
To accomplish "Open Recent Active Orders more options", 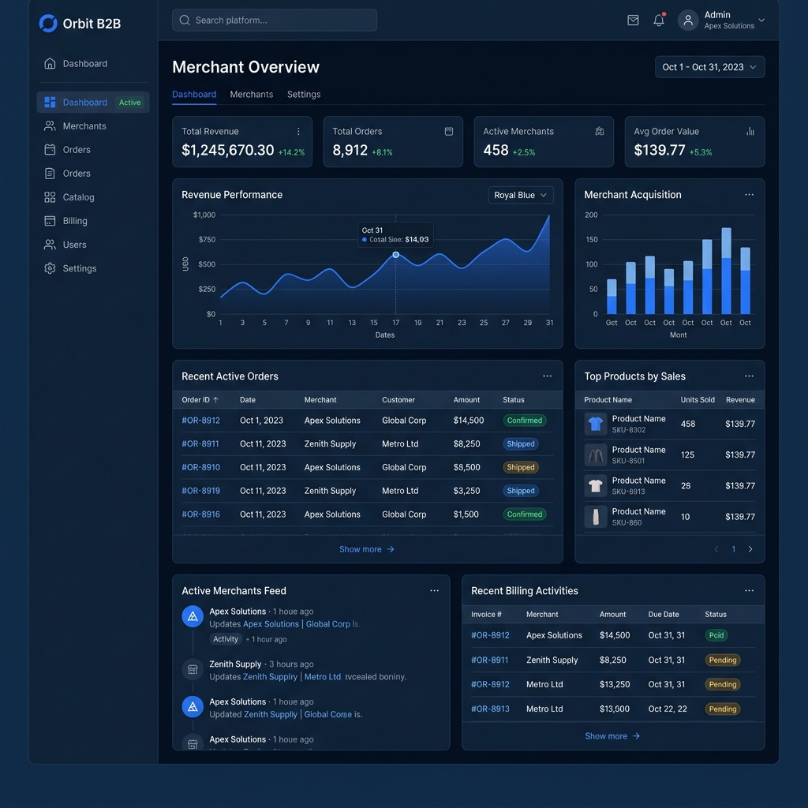I will pyautogui.click(x=548, y=376).
